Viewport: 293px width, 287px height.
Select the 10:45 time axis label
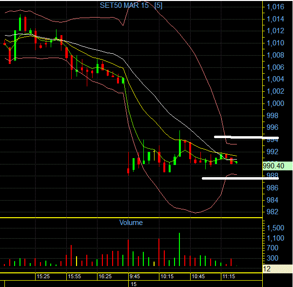[198, 276]
